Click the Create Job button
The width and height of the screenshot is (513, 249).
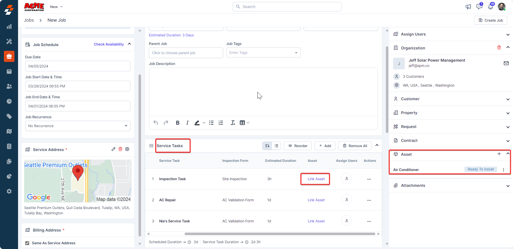click(x=491, y=20)
